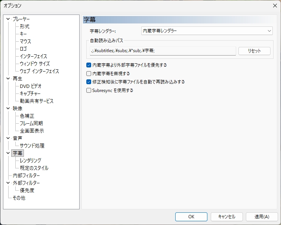
Task: Open the サウンド処理 settings page
Action: [32, 146]
